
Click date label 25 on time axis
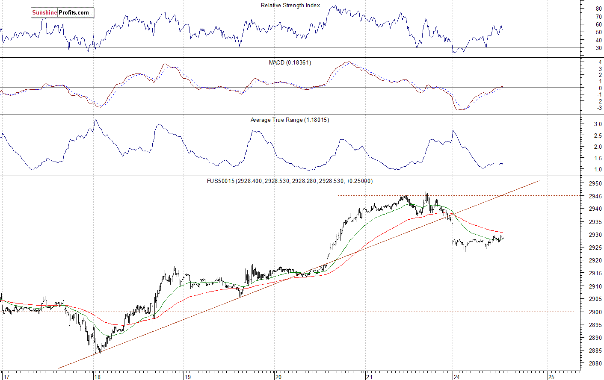551,377
